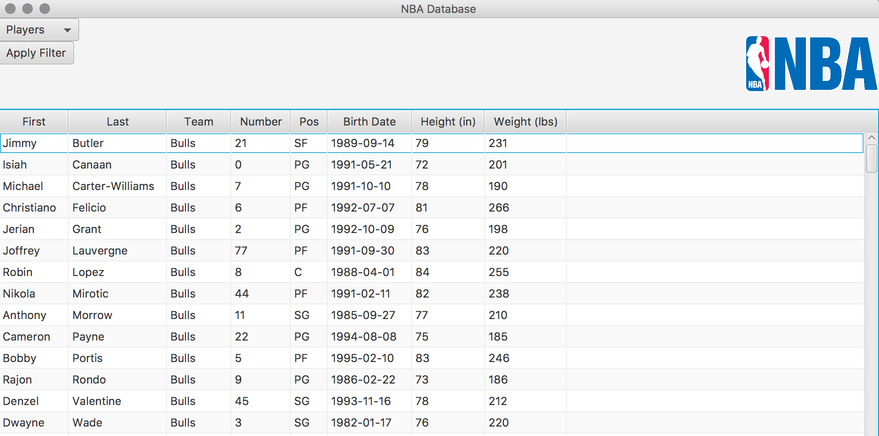879x436 pixels.
Task: Select Robin Lopez's row
Action: [258, 272]
